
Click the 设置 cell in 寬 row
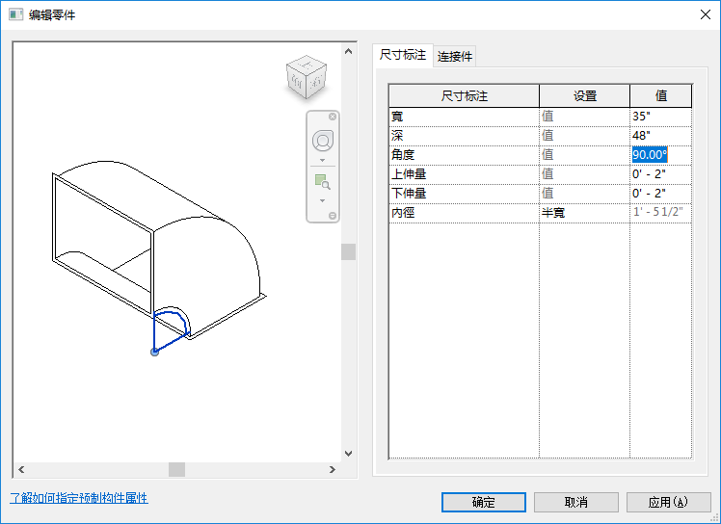click(584, 117)
